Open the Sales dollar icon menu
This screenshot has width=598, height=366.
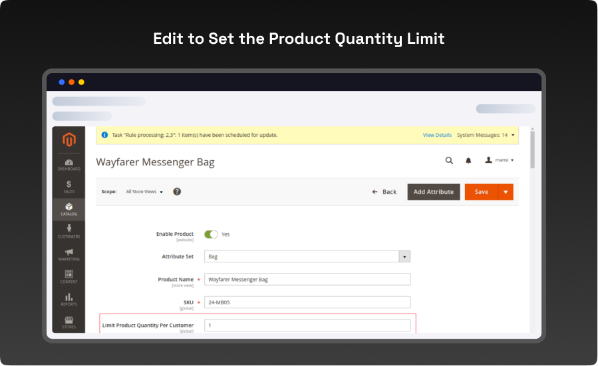coord(69,187)
